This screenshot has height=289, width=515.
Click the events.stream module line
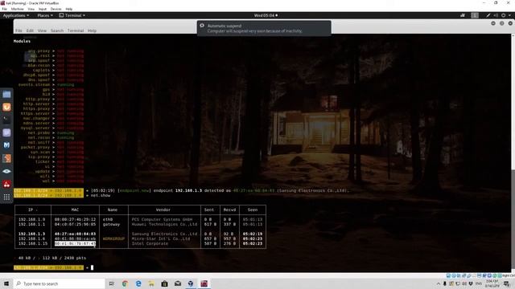coord(46,84)
